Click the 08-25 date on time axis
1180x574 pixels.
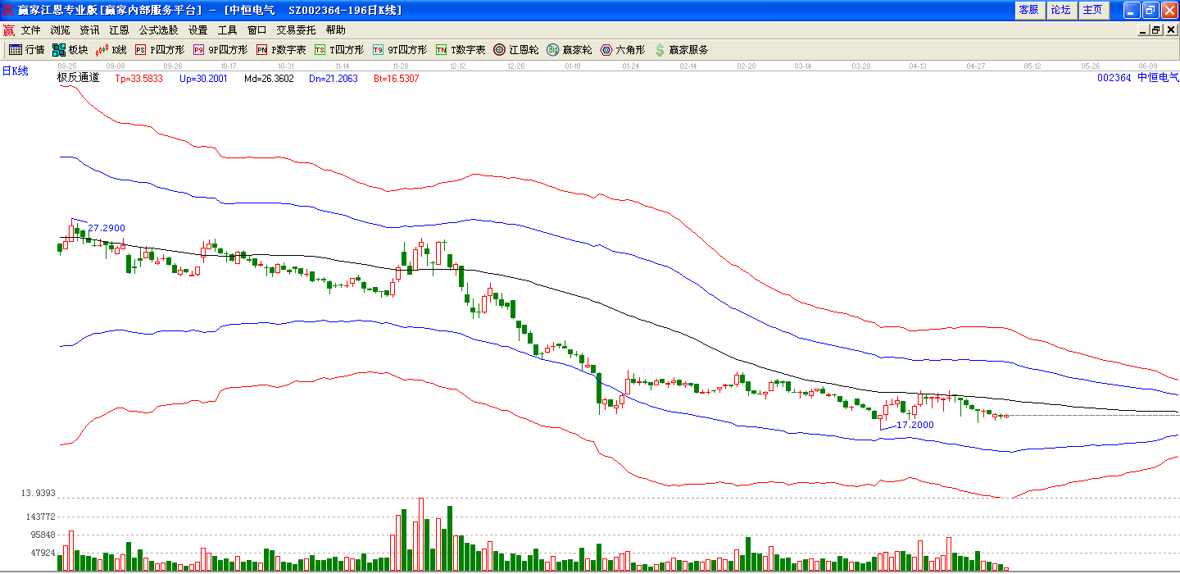click(67, 66)
